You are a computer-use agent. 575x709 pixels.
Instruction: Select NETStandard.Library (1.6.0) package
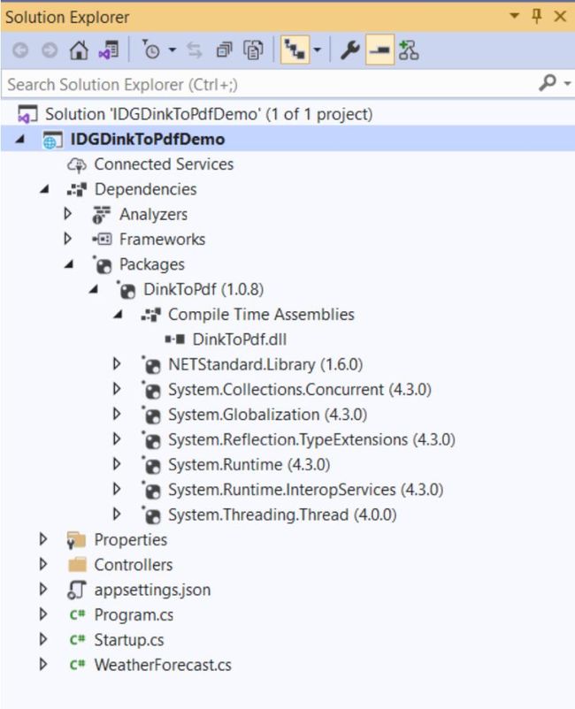tap(265, 364)
